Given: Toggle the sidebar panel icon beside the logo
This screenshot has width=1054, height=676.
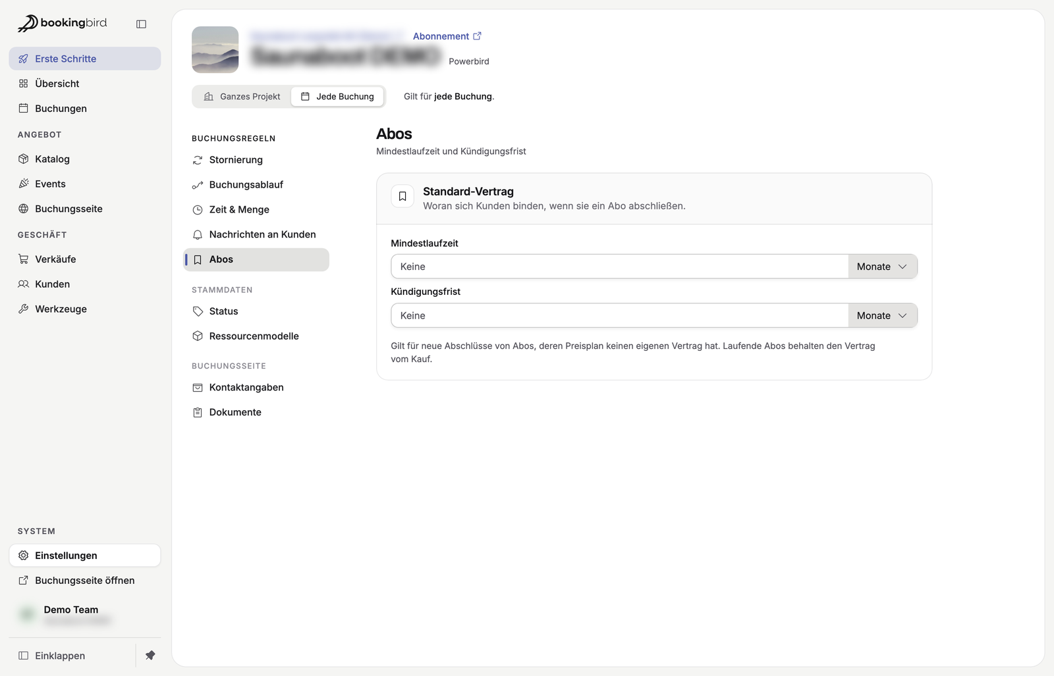Looking at the screenshot, I should (141, 24).
